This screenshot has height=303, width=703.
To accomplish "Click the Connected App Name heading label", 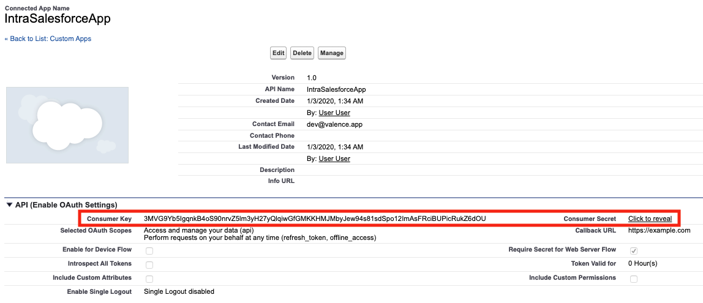I will 37,8.
